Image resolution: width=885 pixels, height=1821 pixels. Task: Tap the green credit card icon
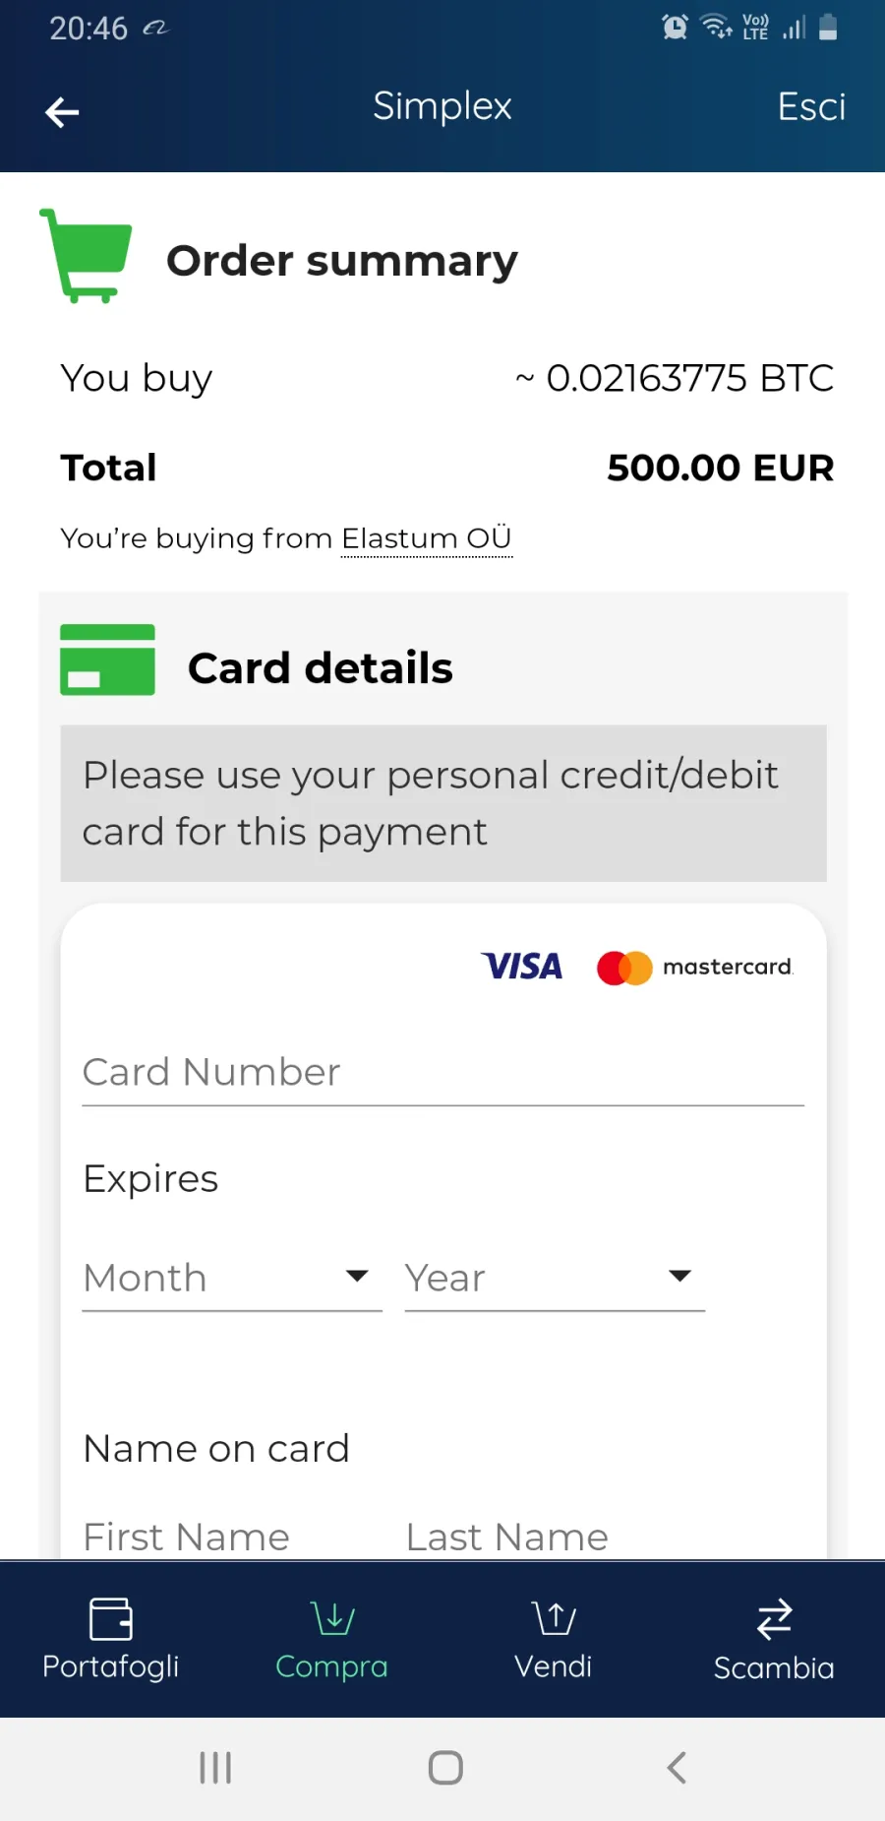pos(107,660)
